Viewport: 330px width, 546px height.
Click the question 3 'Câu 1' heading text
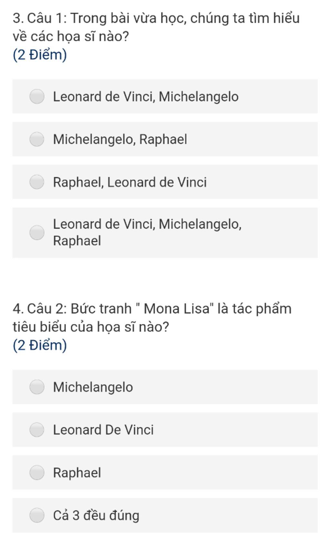pyautogui.click(x=156, y=27)
